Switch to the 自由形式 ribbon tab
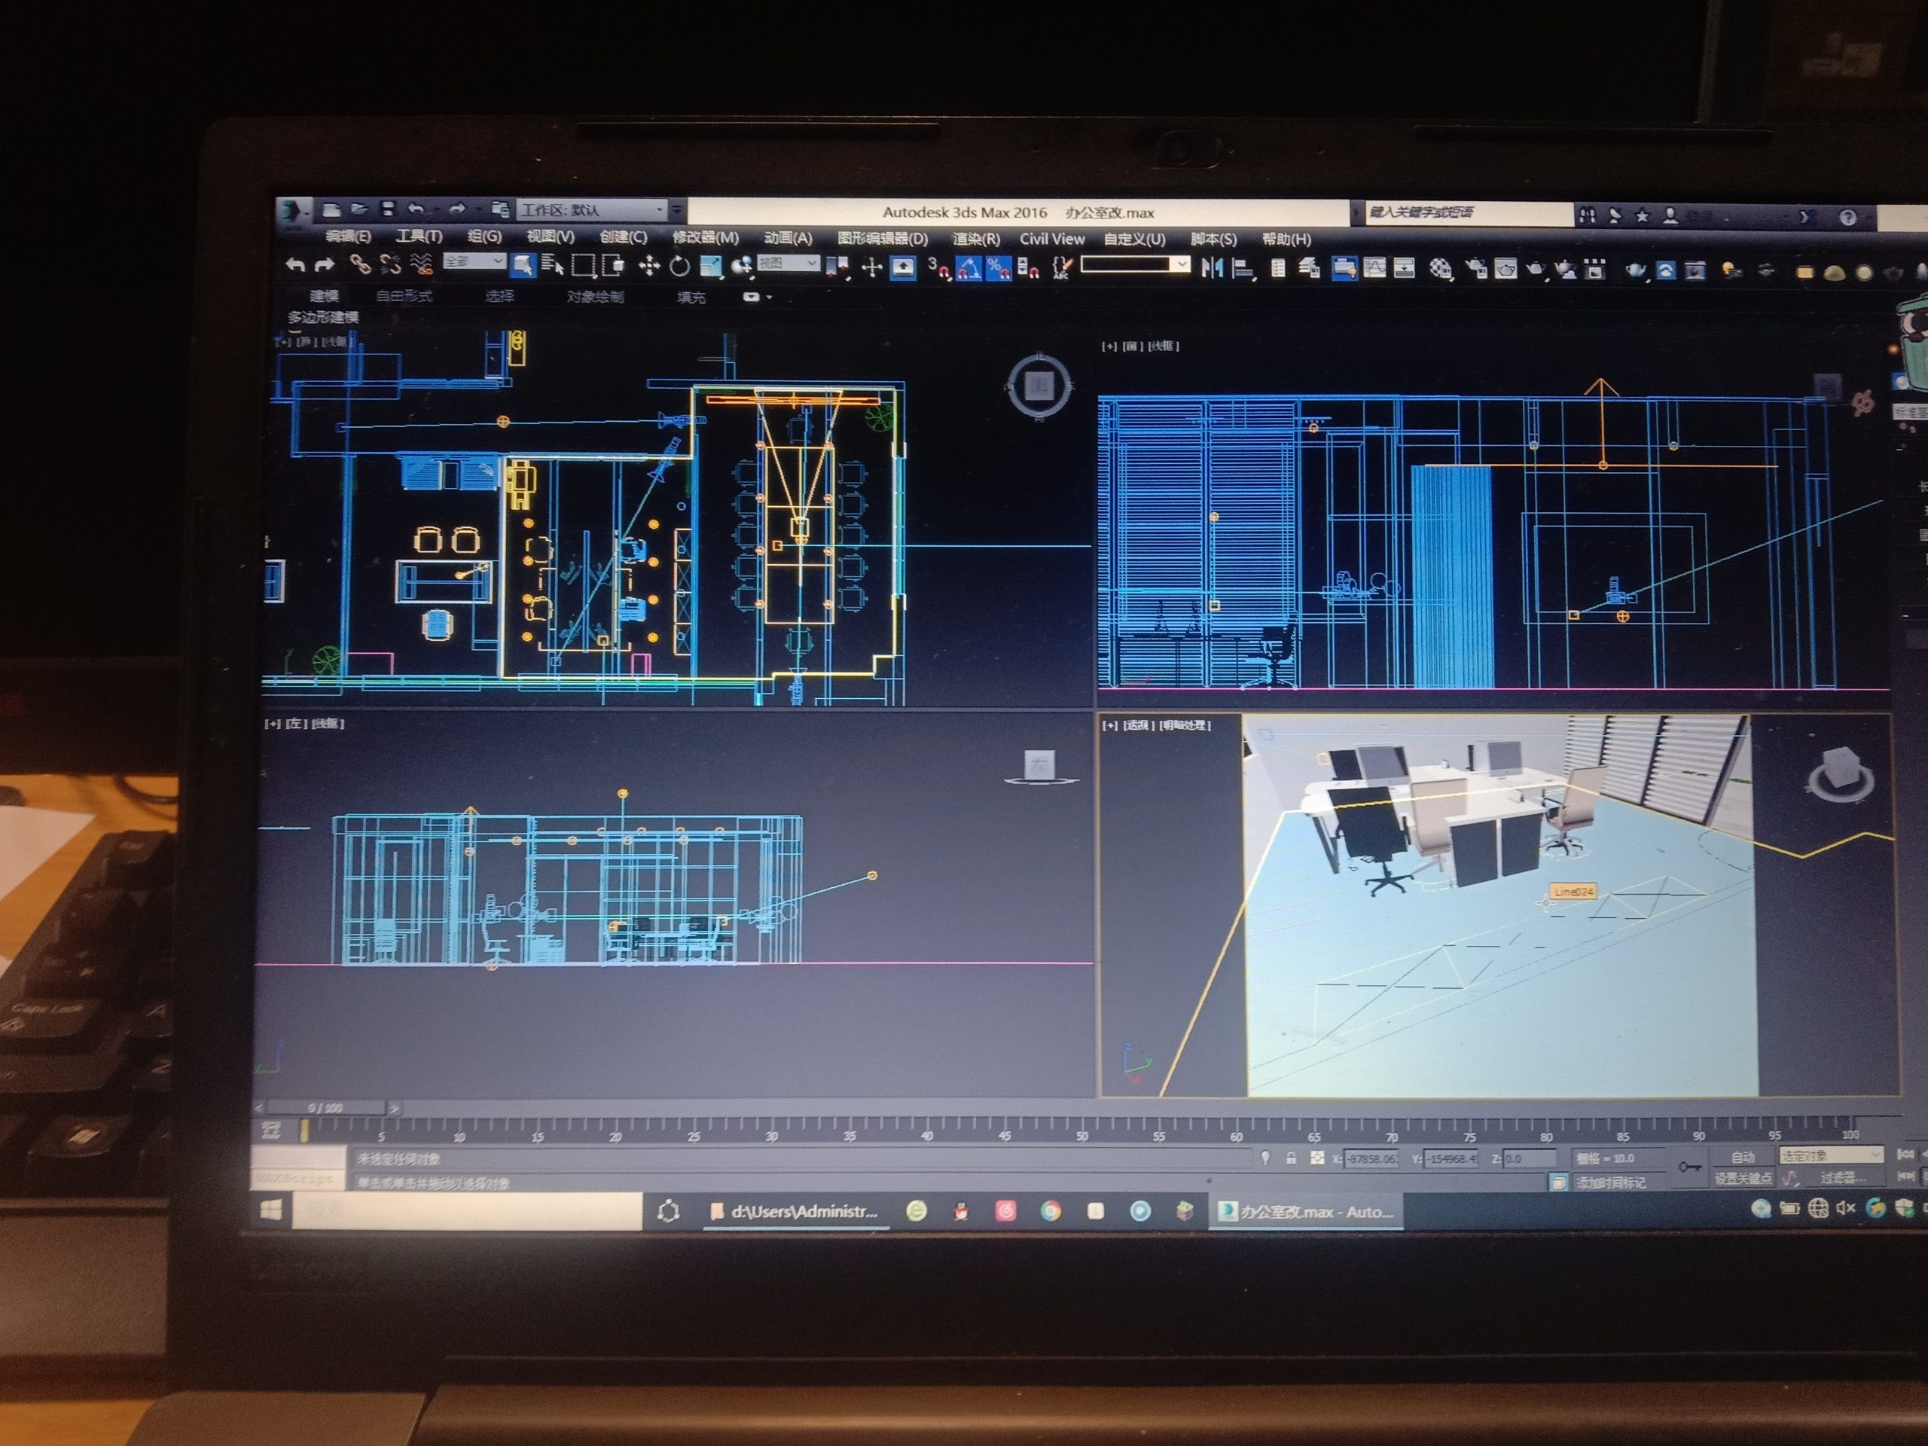The width and height of the screenshot is (1928, 1446). (x=404, y=296)
